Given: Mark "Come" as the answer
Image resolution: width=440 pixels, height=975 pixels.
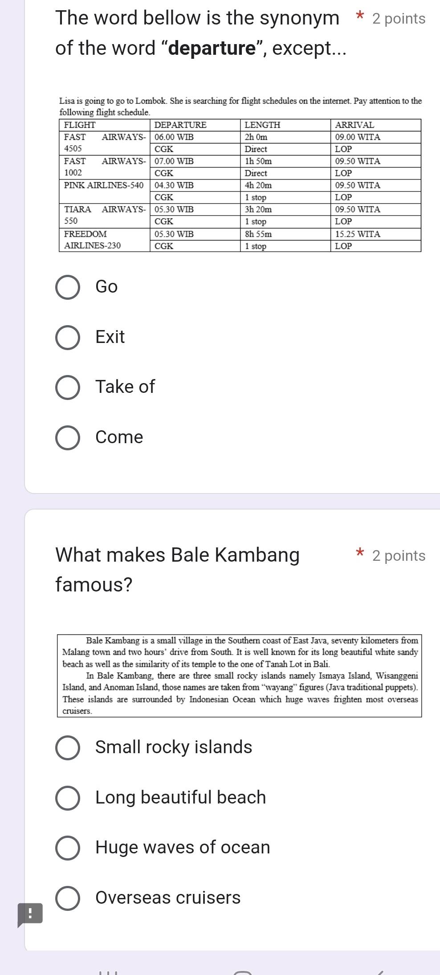Looking at the screenshot, I should (68, 438).
